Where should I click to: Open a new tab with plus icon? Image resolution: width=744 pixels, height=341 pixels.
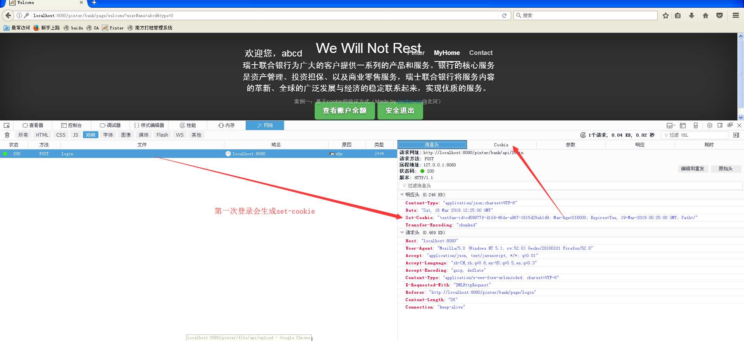tap(94, 3)
